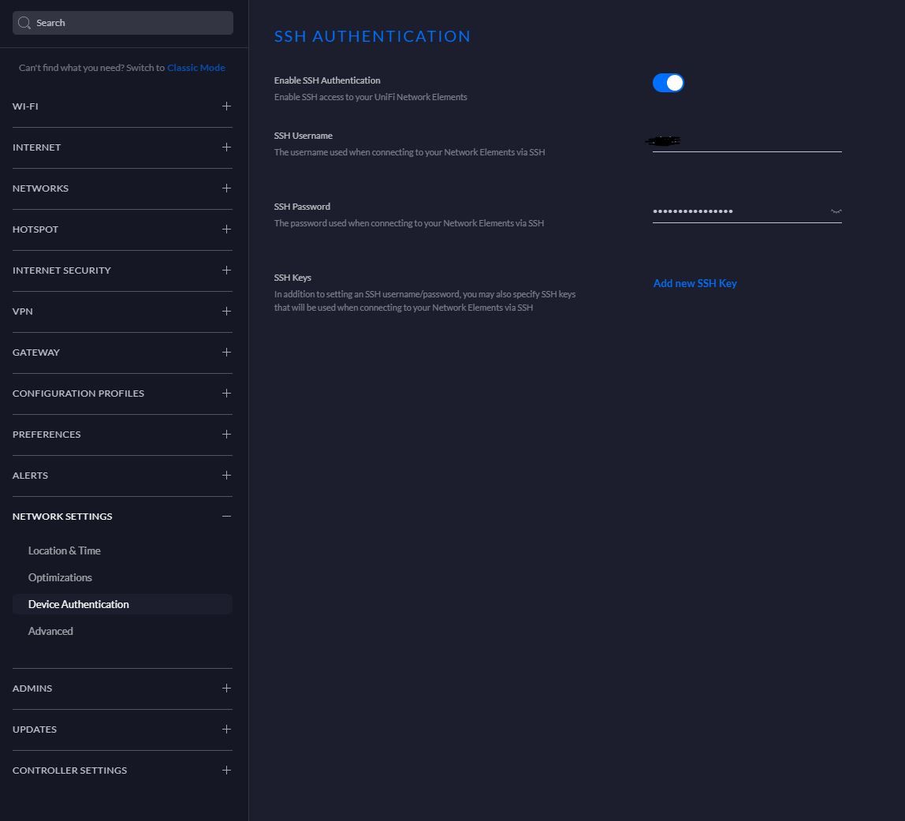Screen dimensions: 905x821
Task: Collapse the Network Settings minus icon
Action: click(x=226, y=517)
